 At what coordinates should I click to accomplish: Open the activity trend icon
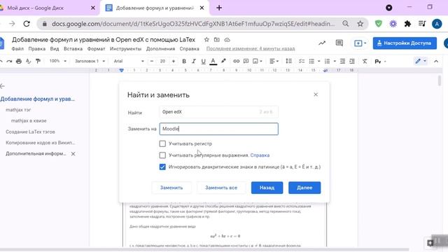coord(322,43)
